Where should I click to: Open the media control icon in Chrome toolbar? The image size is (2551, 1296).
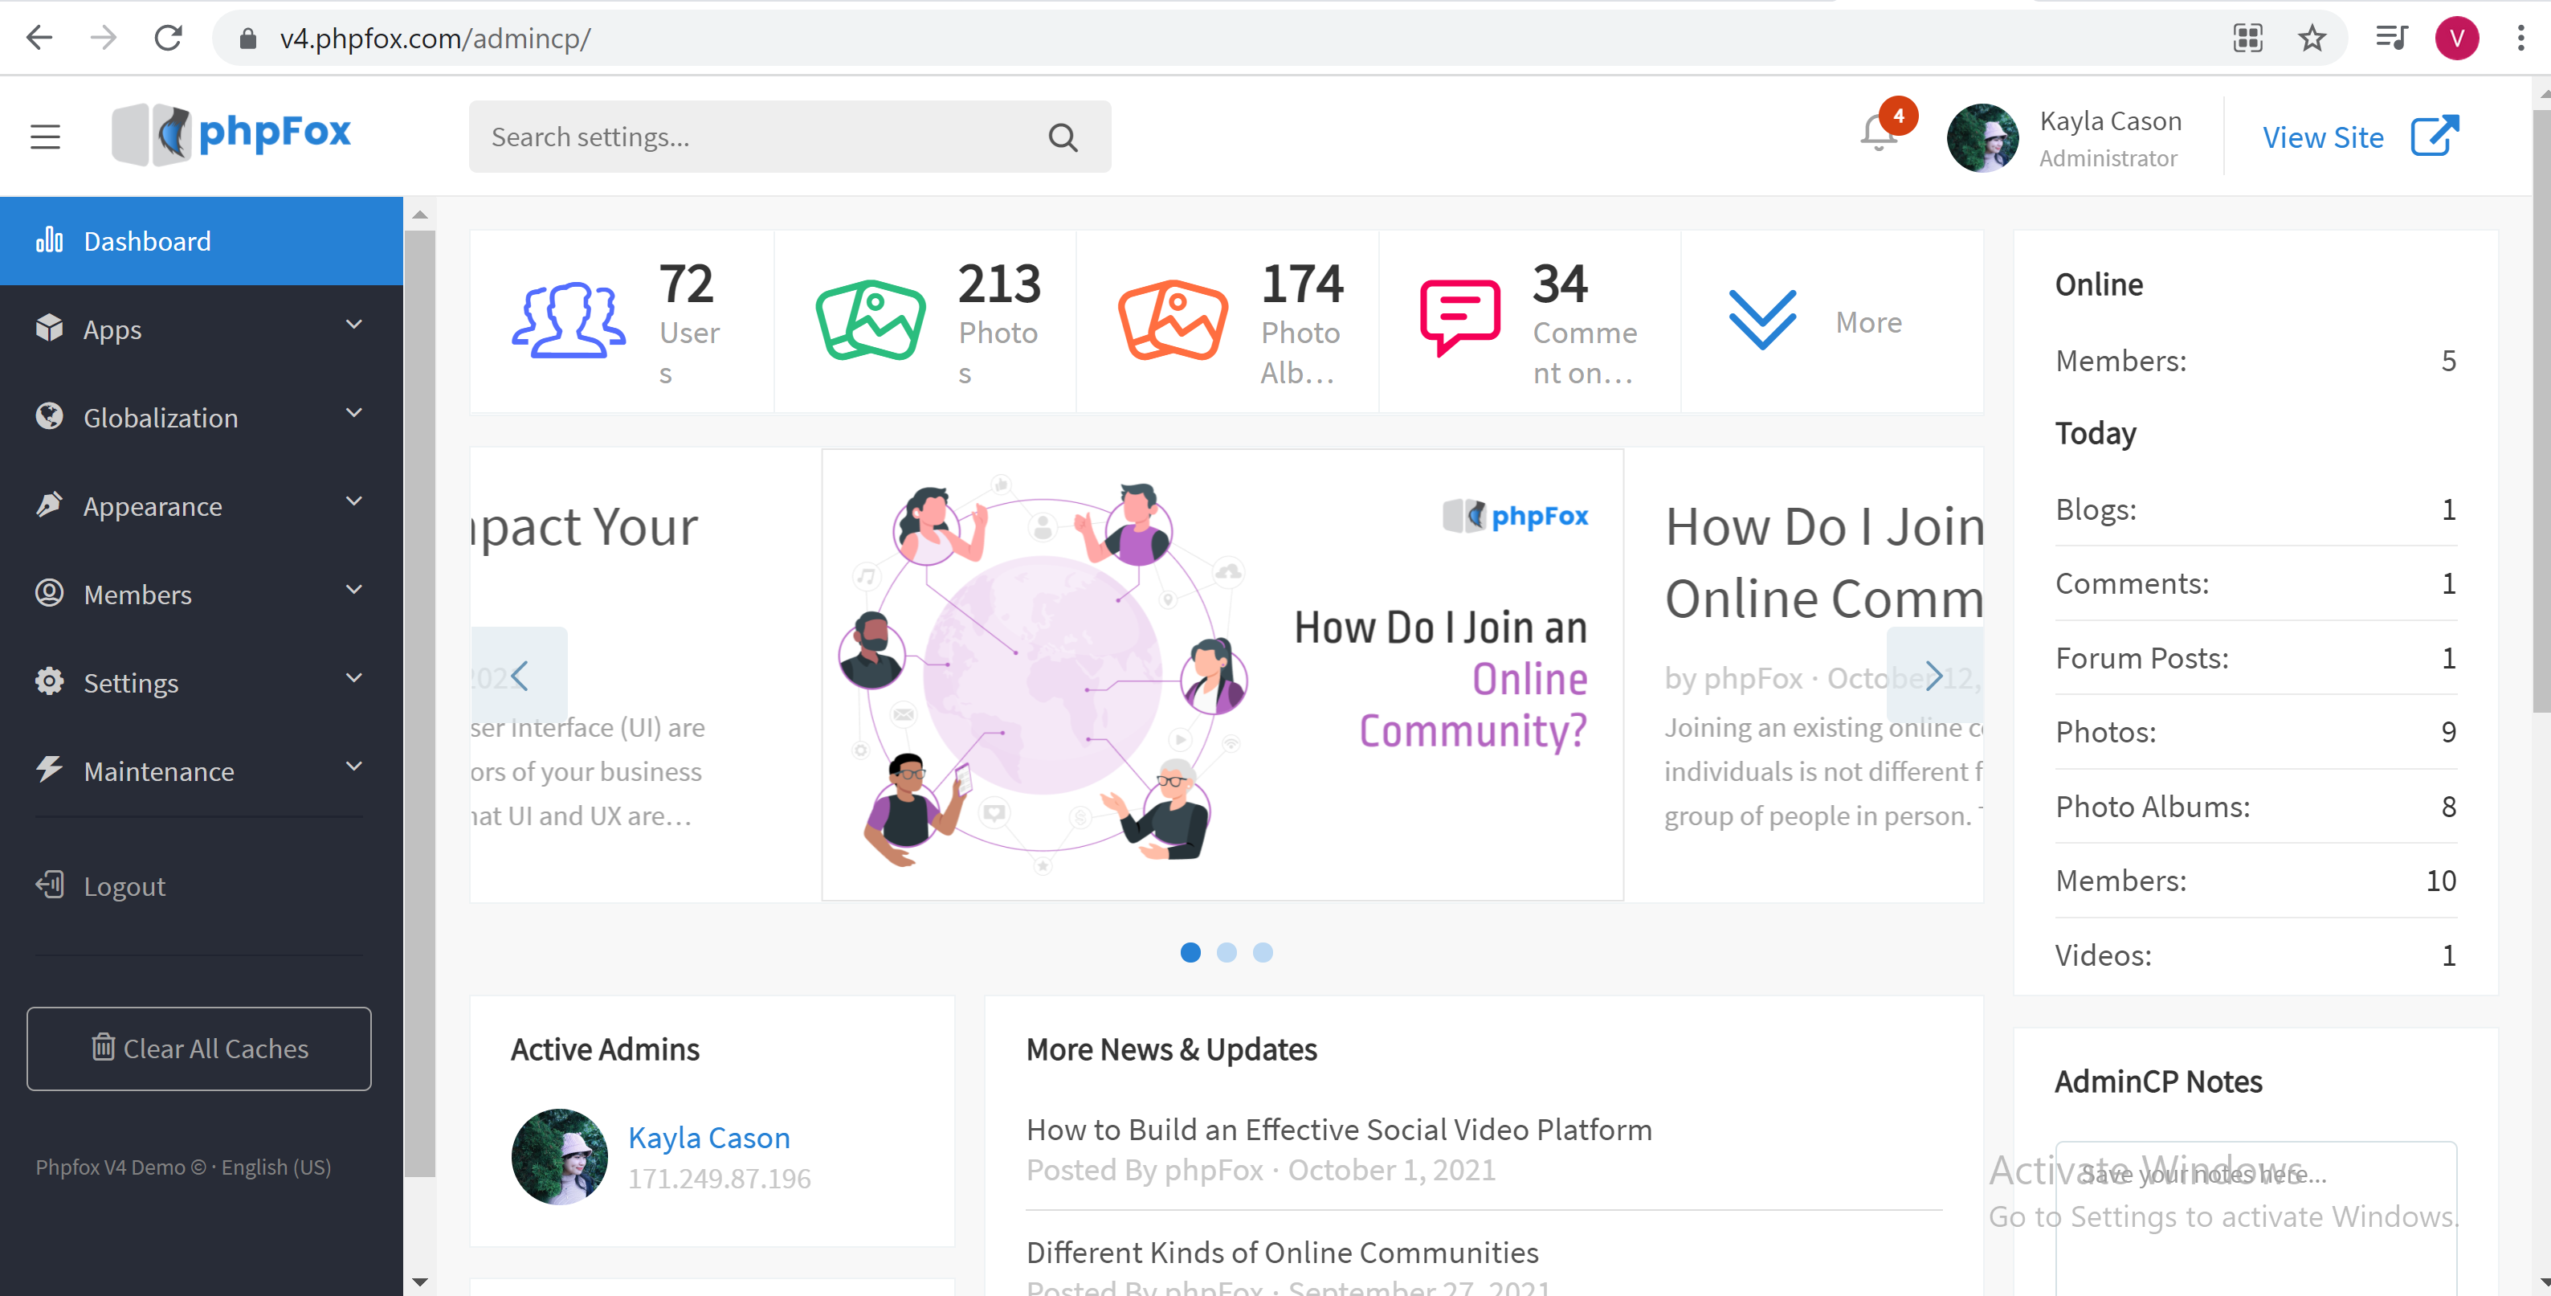pyautogui.click(x=2390, y=38)
